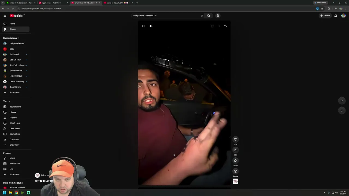The height and width of the screenshot is (196, 349).
Task: Toggle captions on the Short
Action: coord(213,26)
